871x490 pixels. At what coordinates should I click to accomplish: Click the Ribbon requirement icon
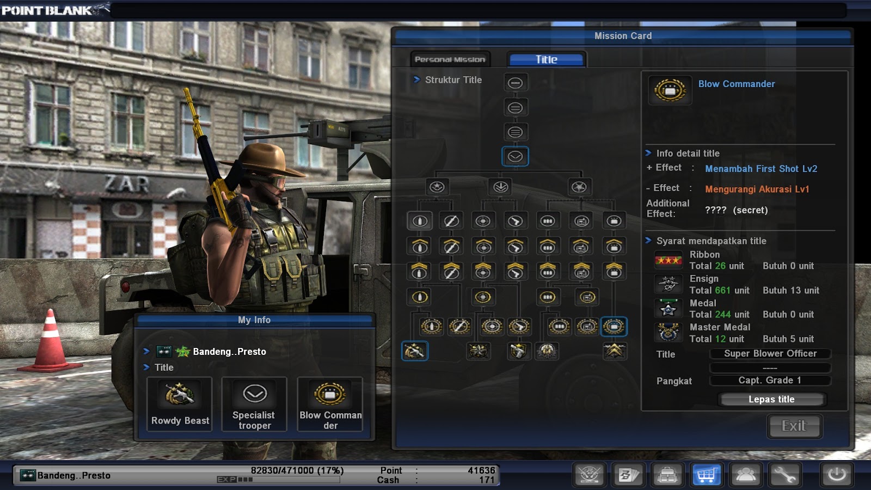(668, 261)
